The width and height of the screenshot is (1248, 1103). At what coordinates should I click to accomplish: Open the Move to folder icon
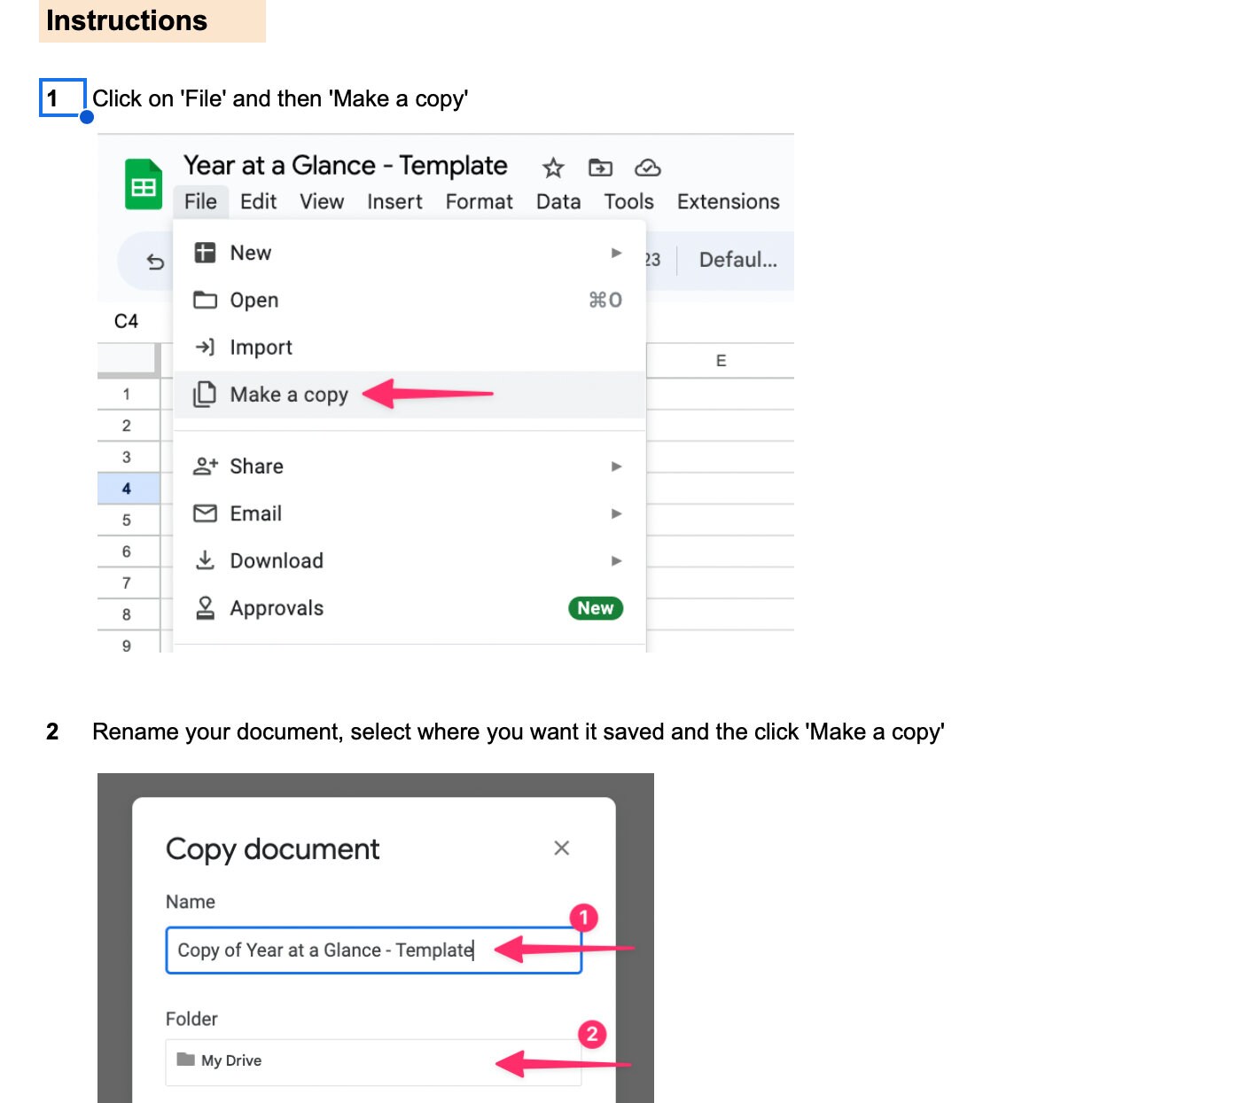click(599, 168)
